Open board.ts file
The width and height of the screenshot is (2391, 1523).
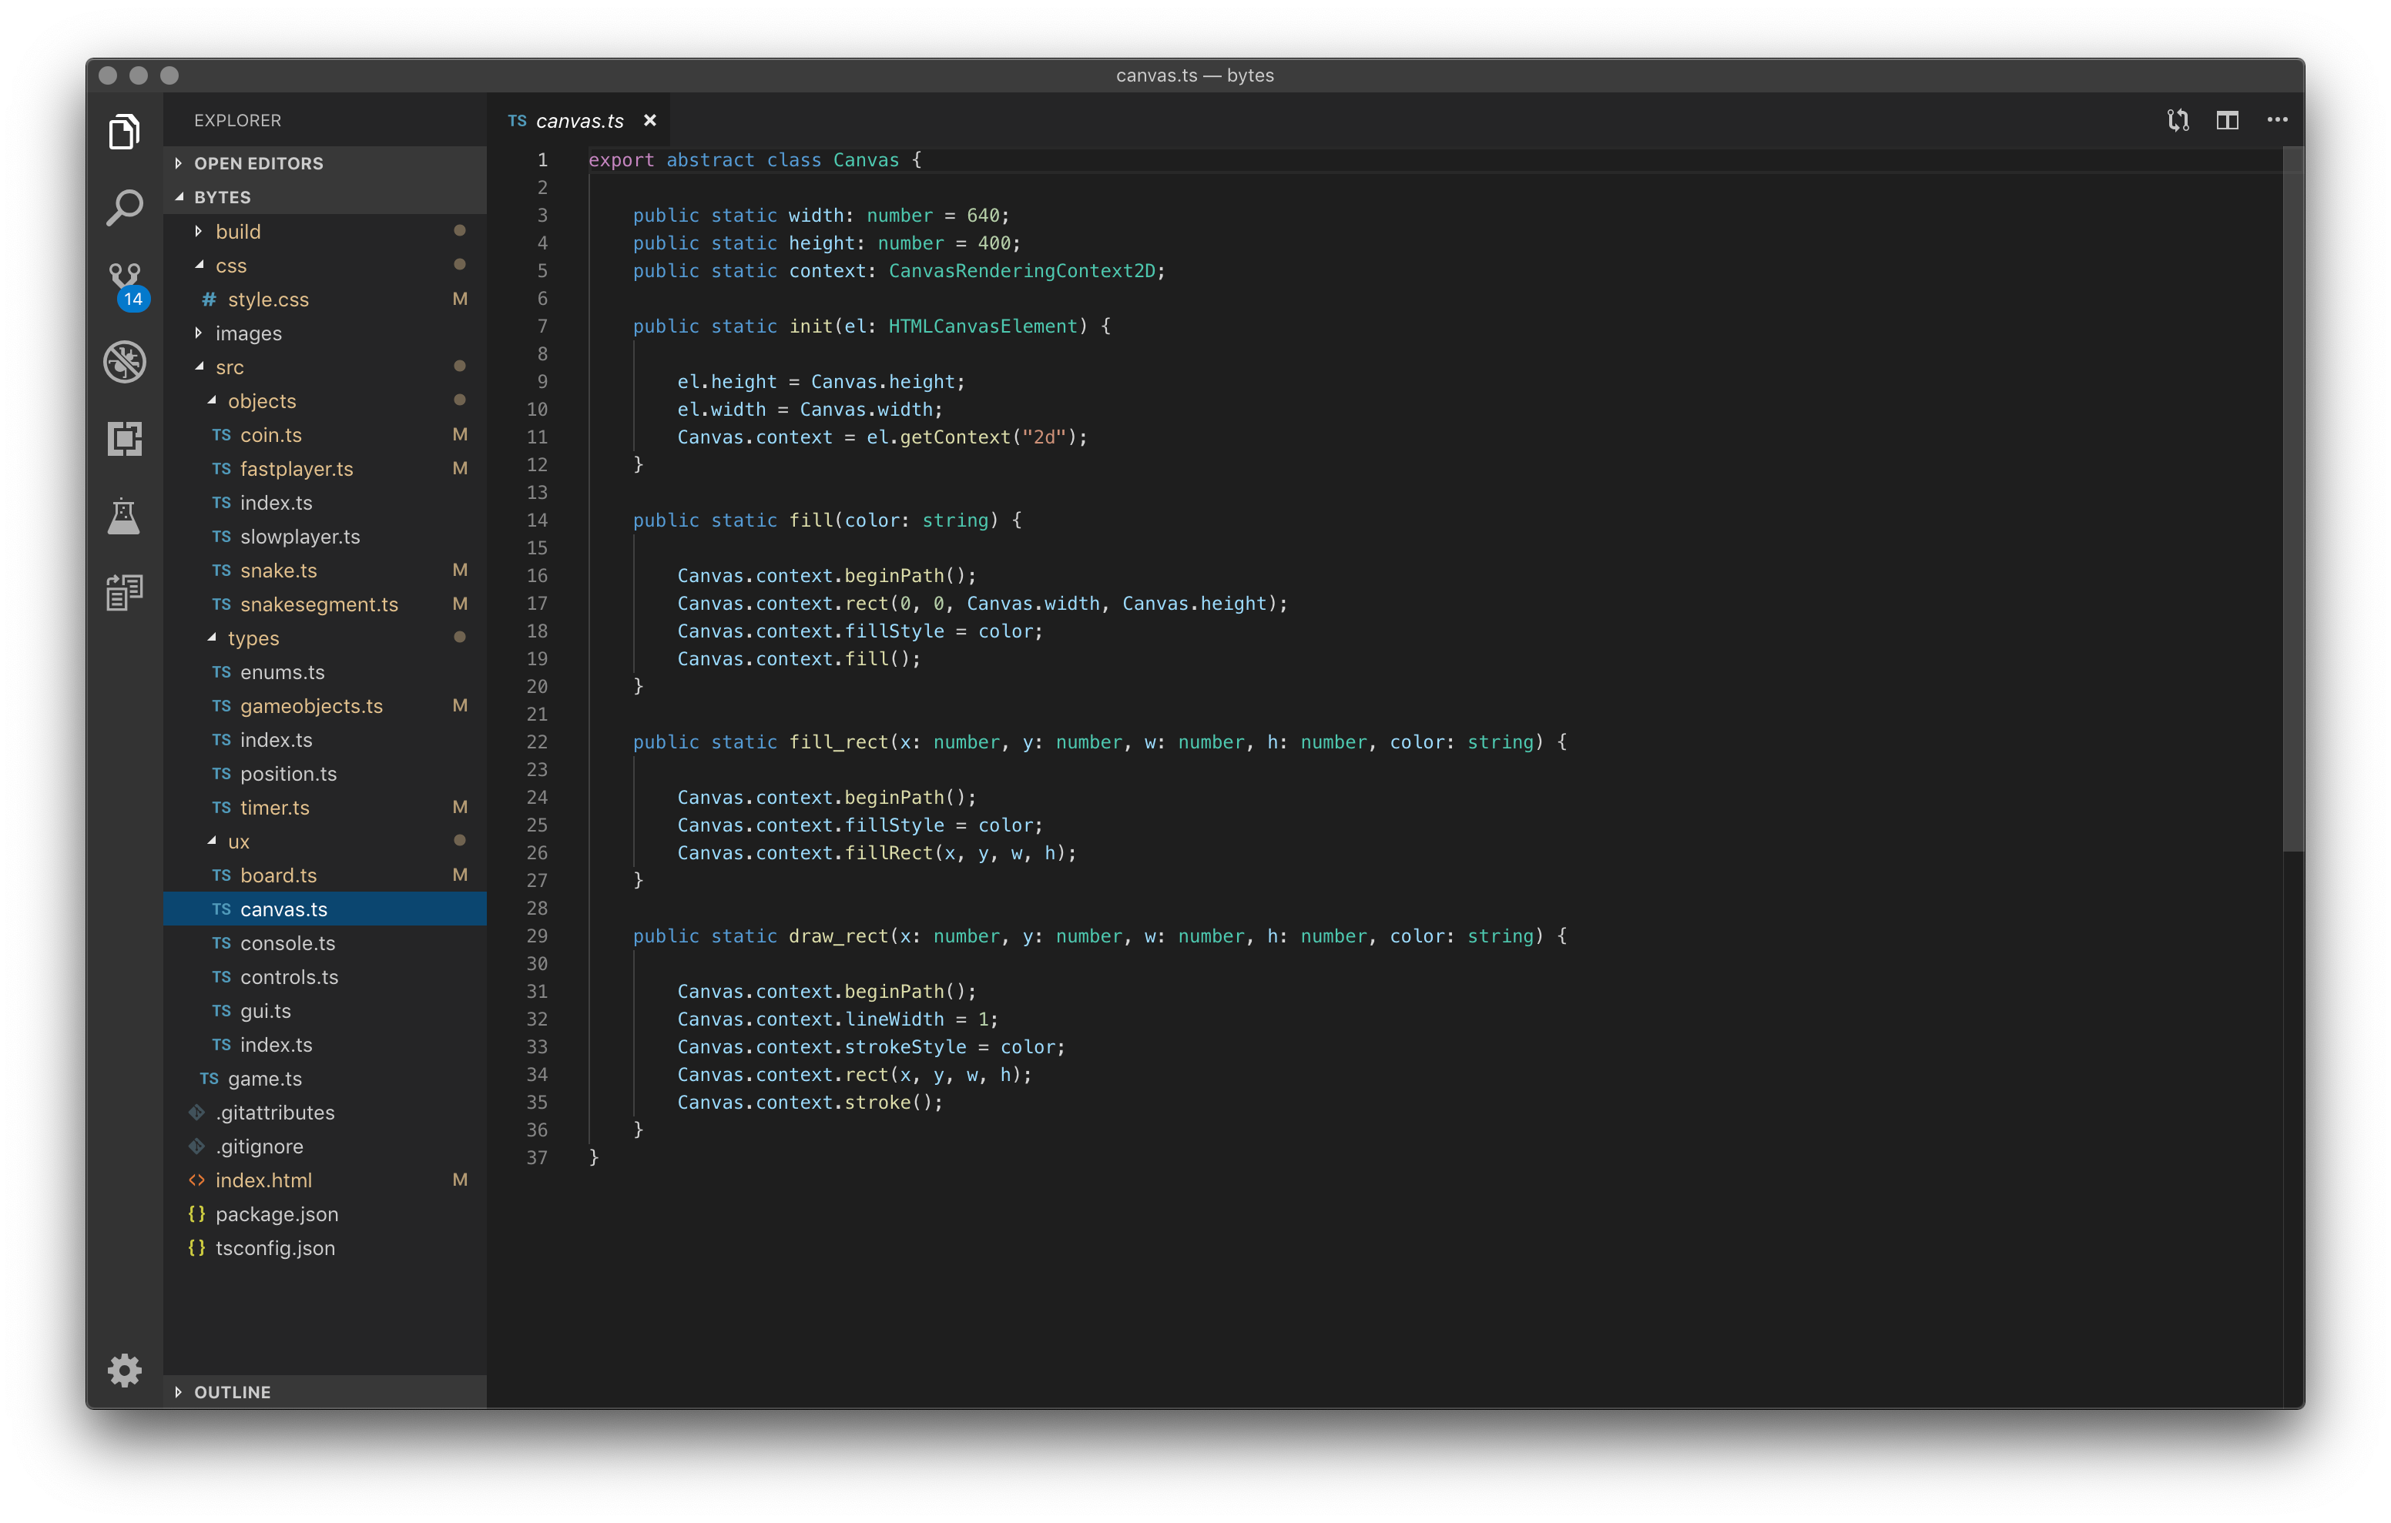coord(326,875)
